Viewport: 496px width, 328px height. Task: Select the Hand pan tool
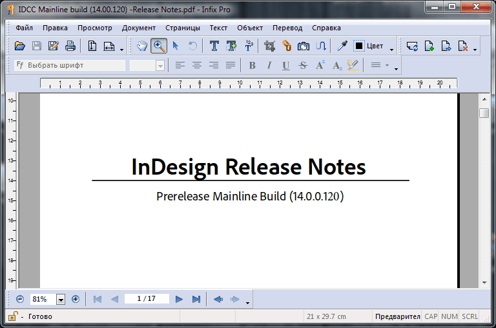[x=142, y=46]
